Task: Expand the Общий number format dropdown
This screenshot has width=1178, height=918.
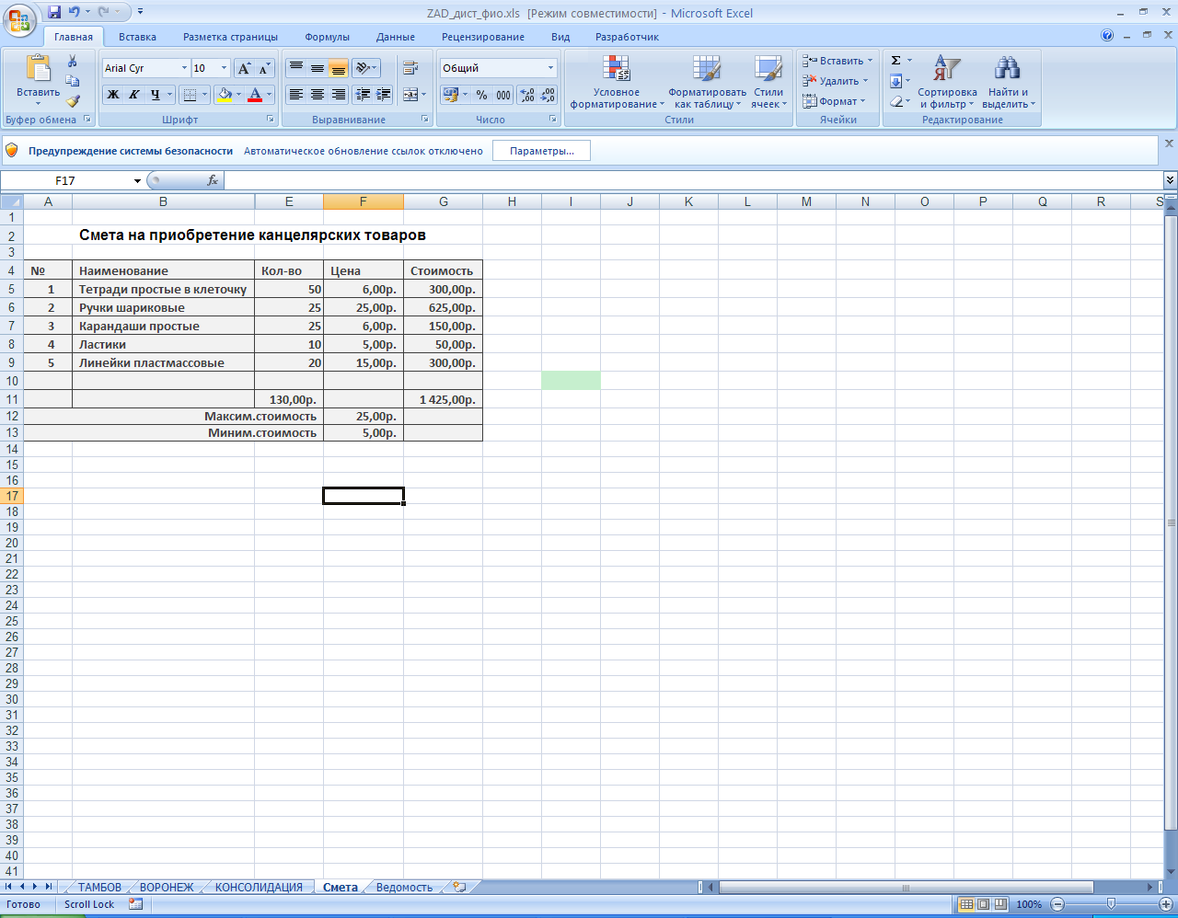Action: coord(551,68)
